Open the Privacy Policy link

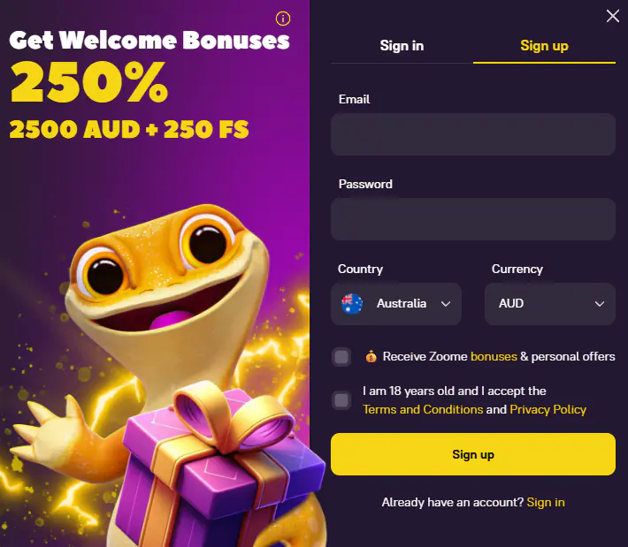click(548, 409)
